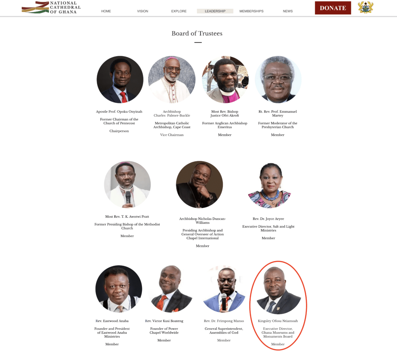Click Rev. Eastwood Anaba's portrait

119,289
